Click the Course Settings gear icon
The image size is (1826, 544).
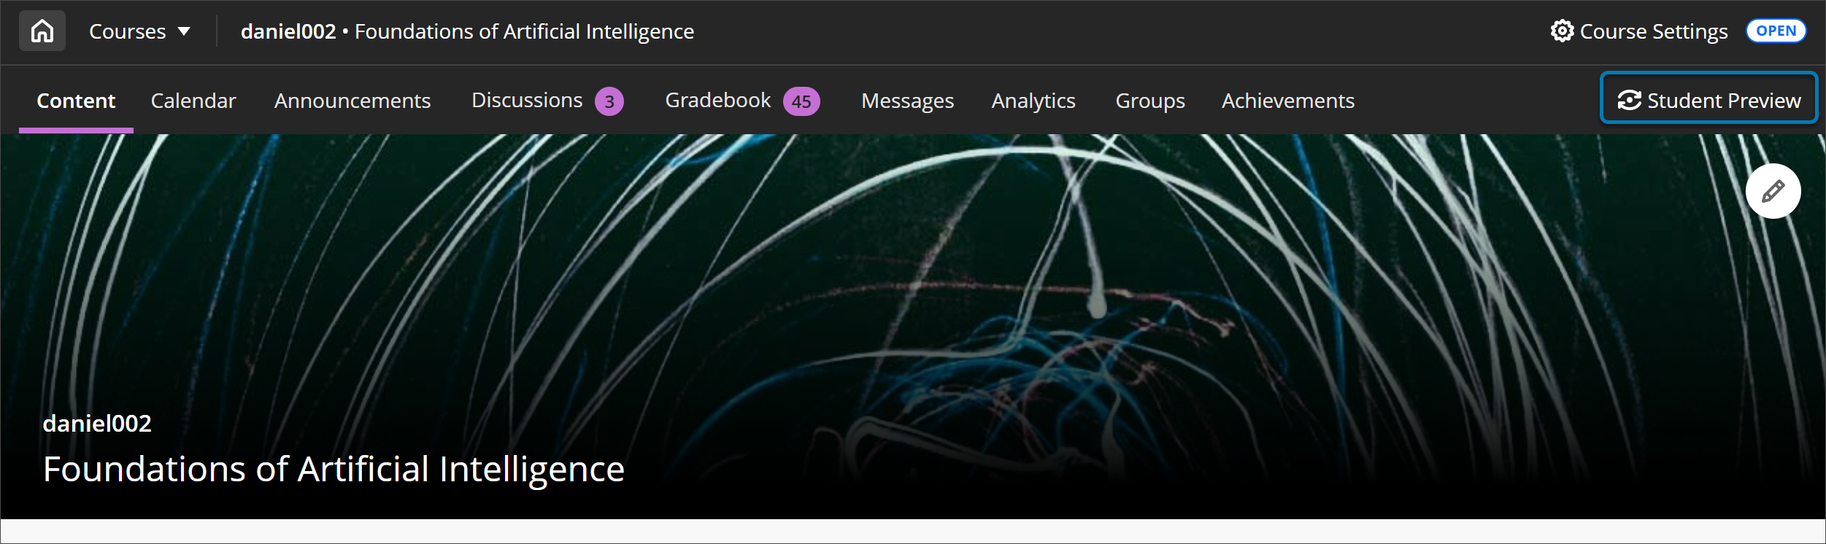click(1562, 31)
